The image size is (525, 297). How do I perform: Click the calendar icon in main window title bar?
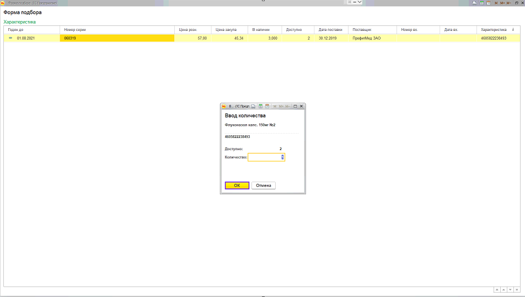(488, 3)
